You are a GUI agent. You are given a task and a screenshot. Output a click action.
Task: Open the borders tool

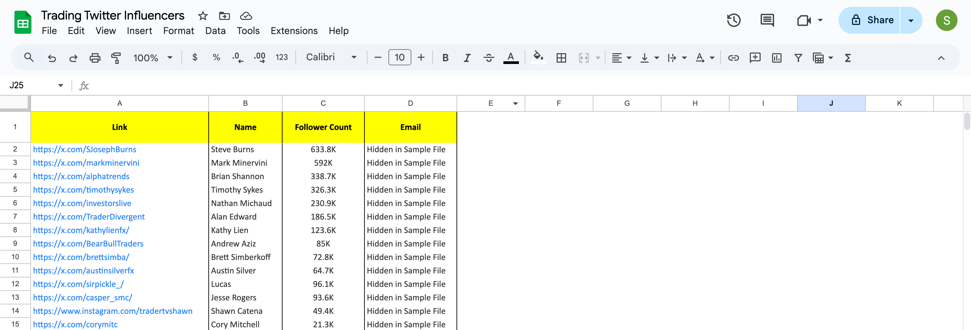coord(561,58)
